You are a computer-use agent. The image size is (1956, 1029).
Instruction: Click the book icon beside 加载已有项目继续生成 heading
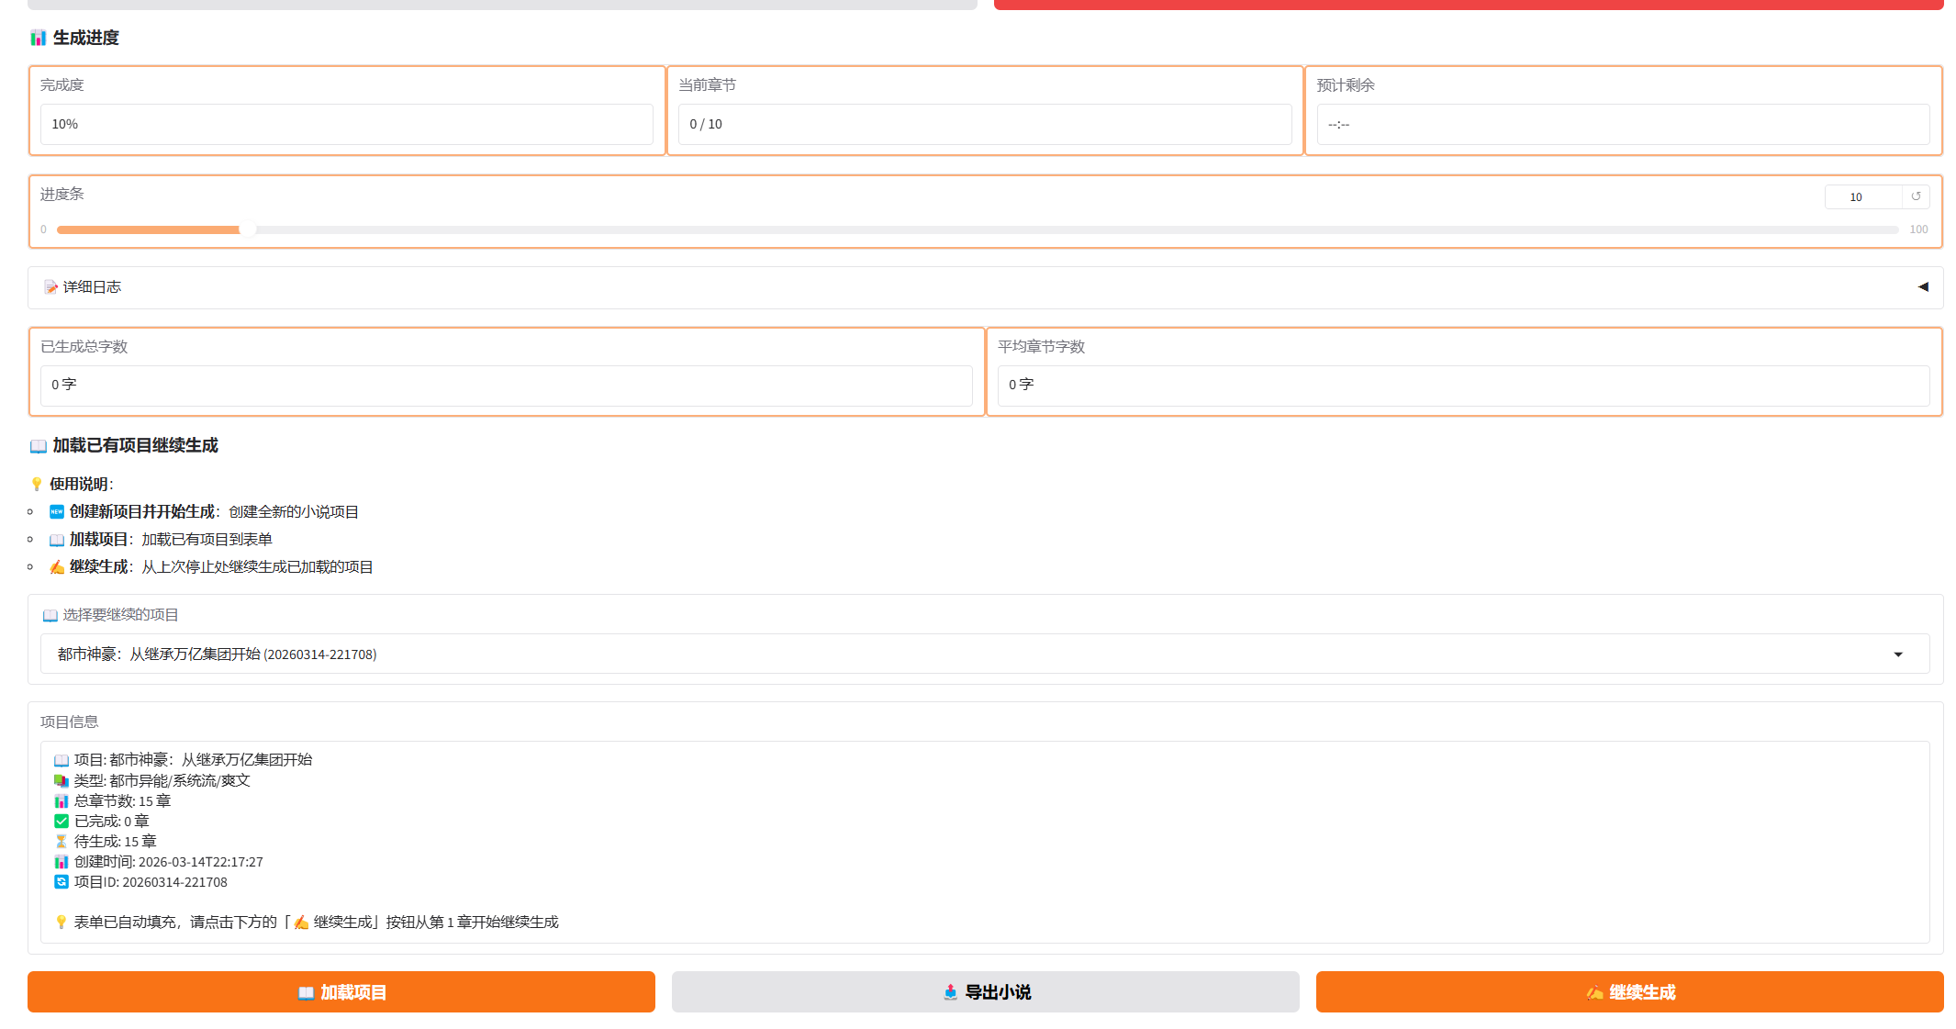tap(38, 446)
